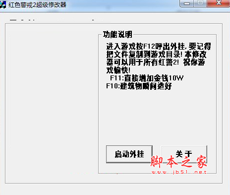Click the disabled maximize button
This screenshot has width=230, height=195.
coord(200,3)
